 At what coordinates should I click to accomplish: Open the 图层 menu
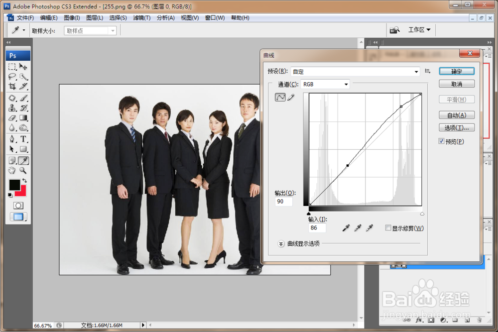[x=95, y=18]
